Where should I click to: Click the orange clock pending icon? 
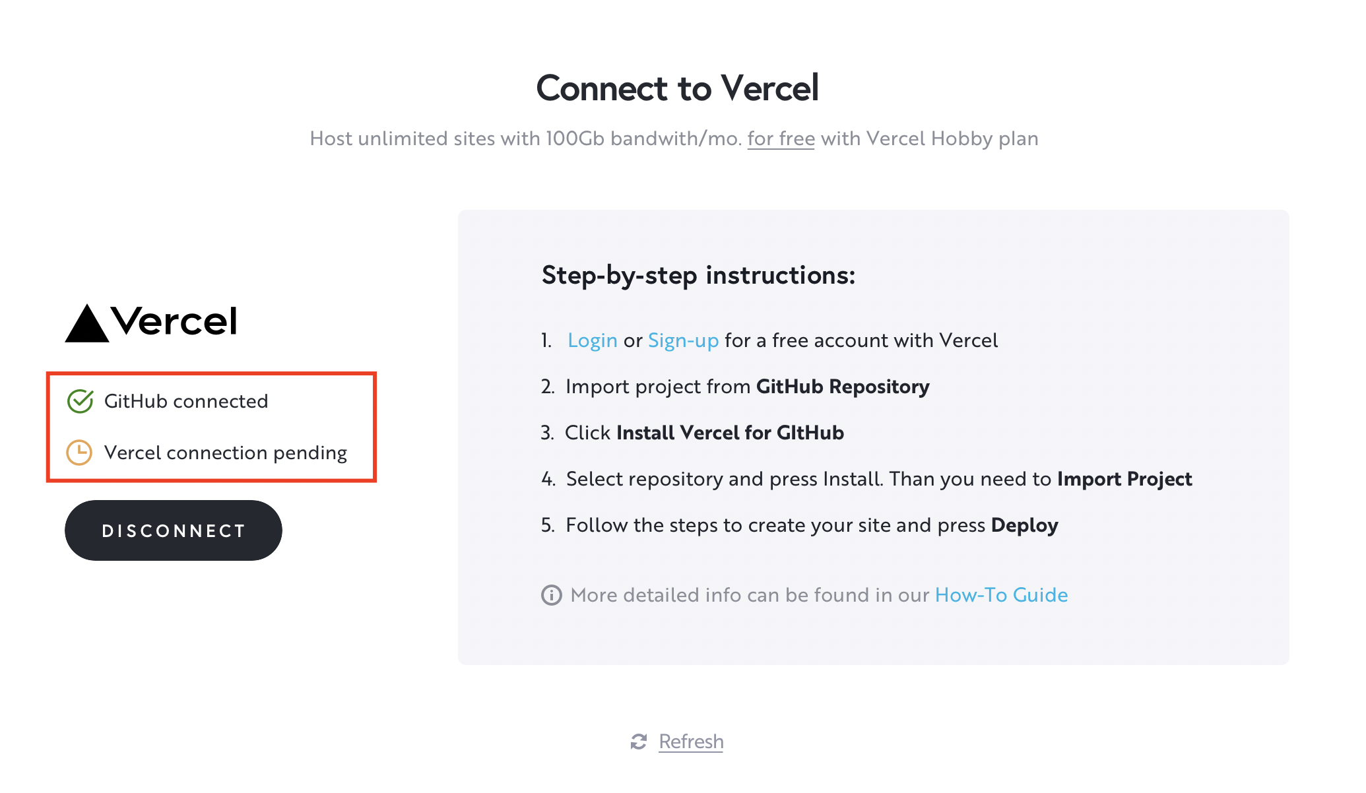(79, 453)
